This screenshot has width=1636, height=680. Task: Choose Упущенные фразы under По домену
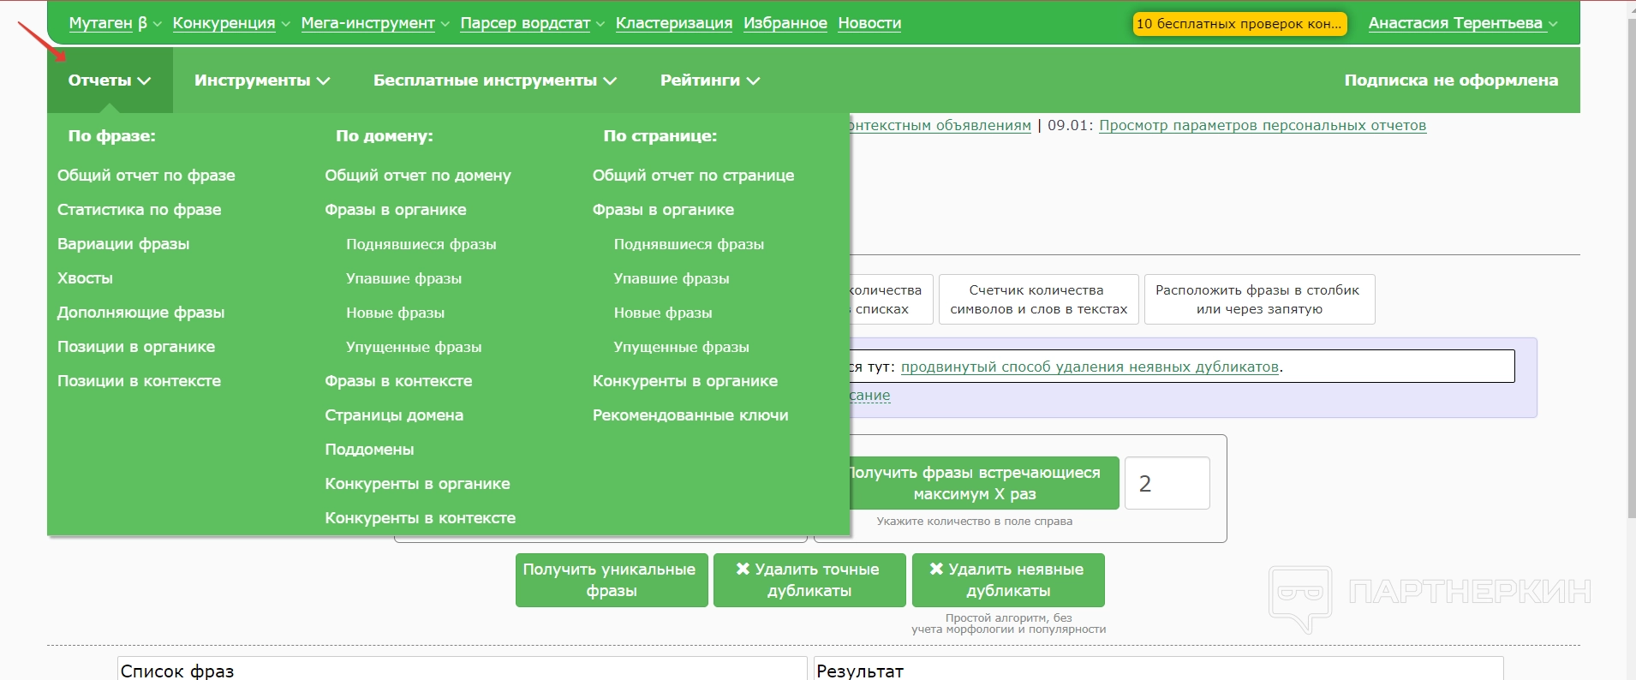click(x=414, y=347)
